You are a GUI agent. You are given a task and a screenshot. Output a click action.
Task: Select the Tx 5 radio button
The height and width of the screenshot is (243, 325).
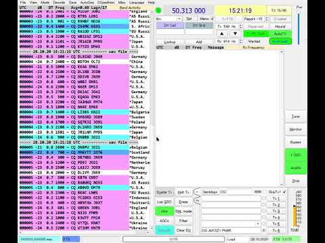click(263, 223)
